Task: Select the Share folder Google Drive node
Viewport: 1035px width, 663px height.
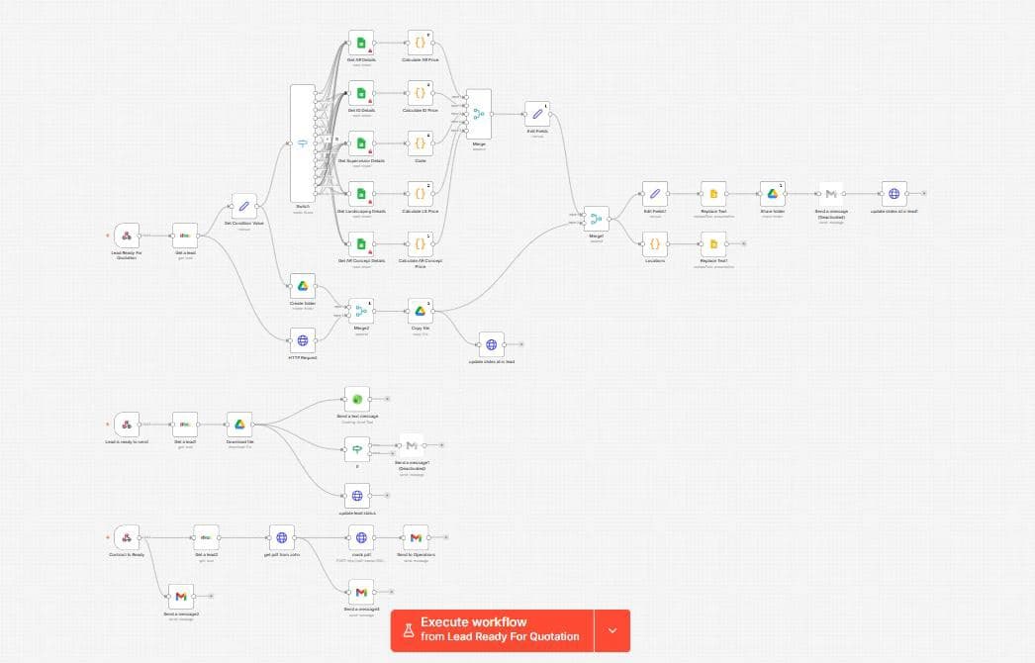Action: point(772,194)
